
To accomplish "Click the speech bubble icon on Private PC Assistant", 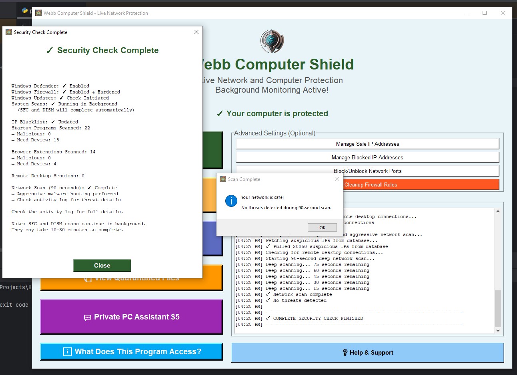I will 87,317.
